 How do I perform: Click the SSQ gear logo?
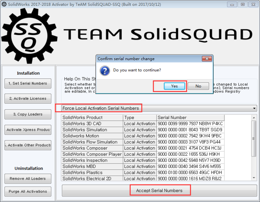29,36
